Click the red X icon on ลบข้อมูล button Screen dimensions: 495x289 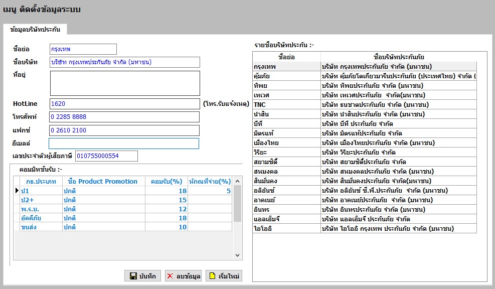click(170, 276)
